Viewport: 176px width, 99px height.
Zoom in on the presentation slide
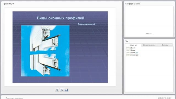[57, 90]
